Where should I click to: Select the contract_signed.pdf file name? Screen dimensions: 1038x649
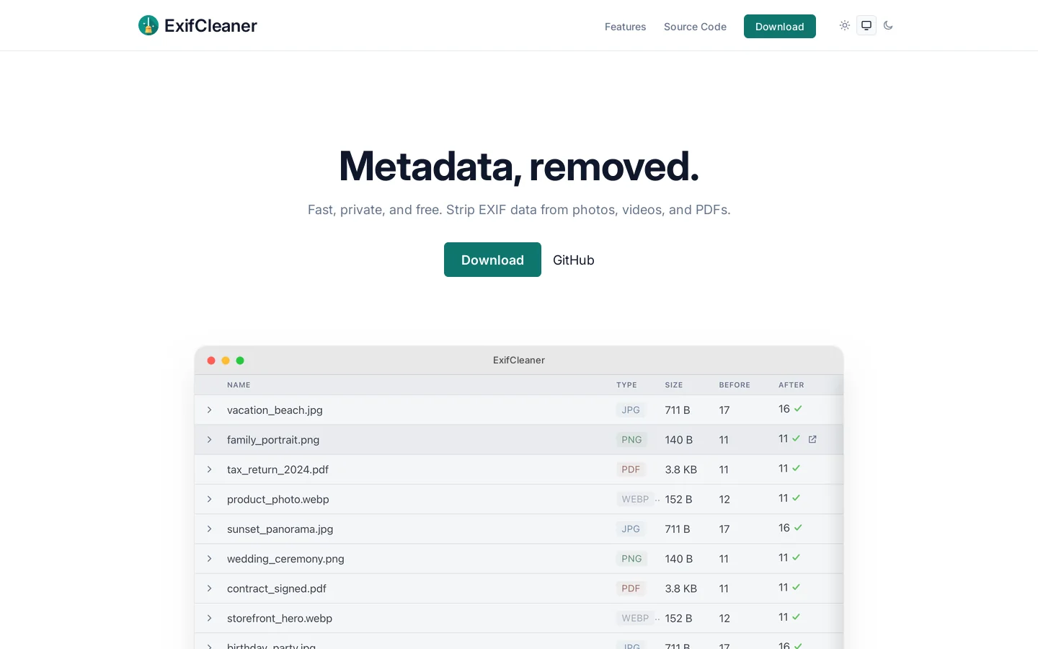(277, 588)
